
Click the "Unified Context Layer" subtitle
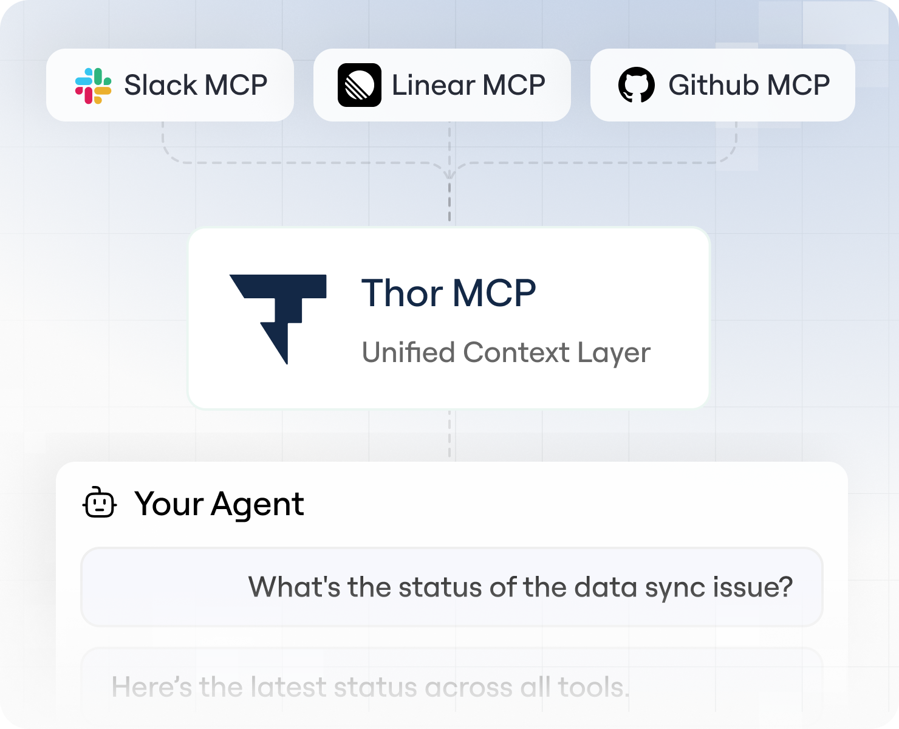click(506, 352)
